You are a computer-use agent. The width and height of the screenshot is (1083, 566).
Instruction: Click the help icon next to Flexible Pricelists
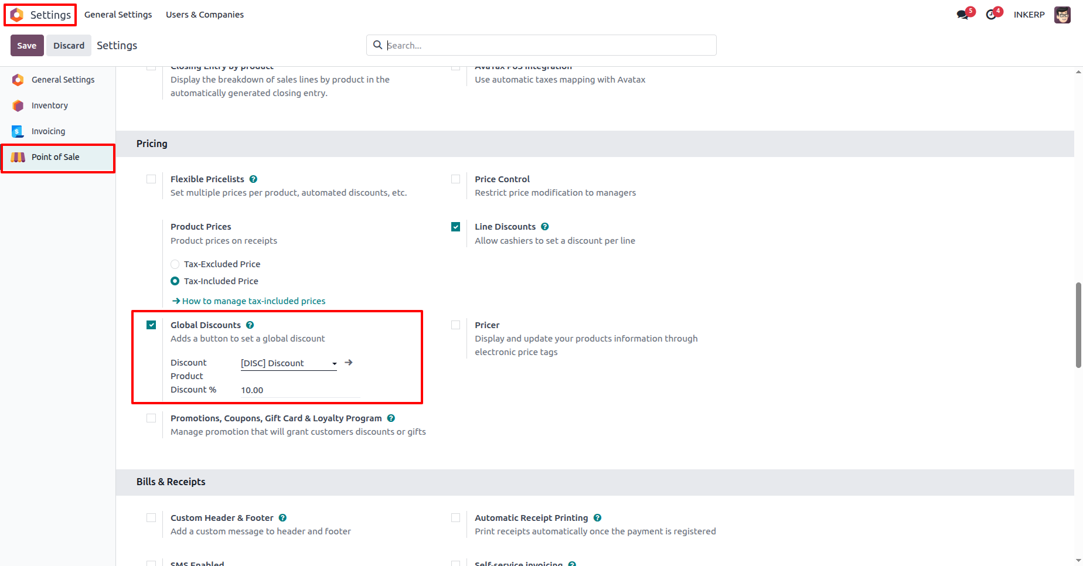[x=253, y=179]
